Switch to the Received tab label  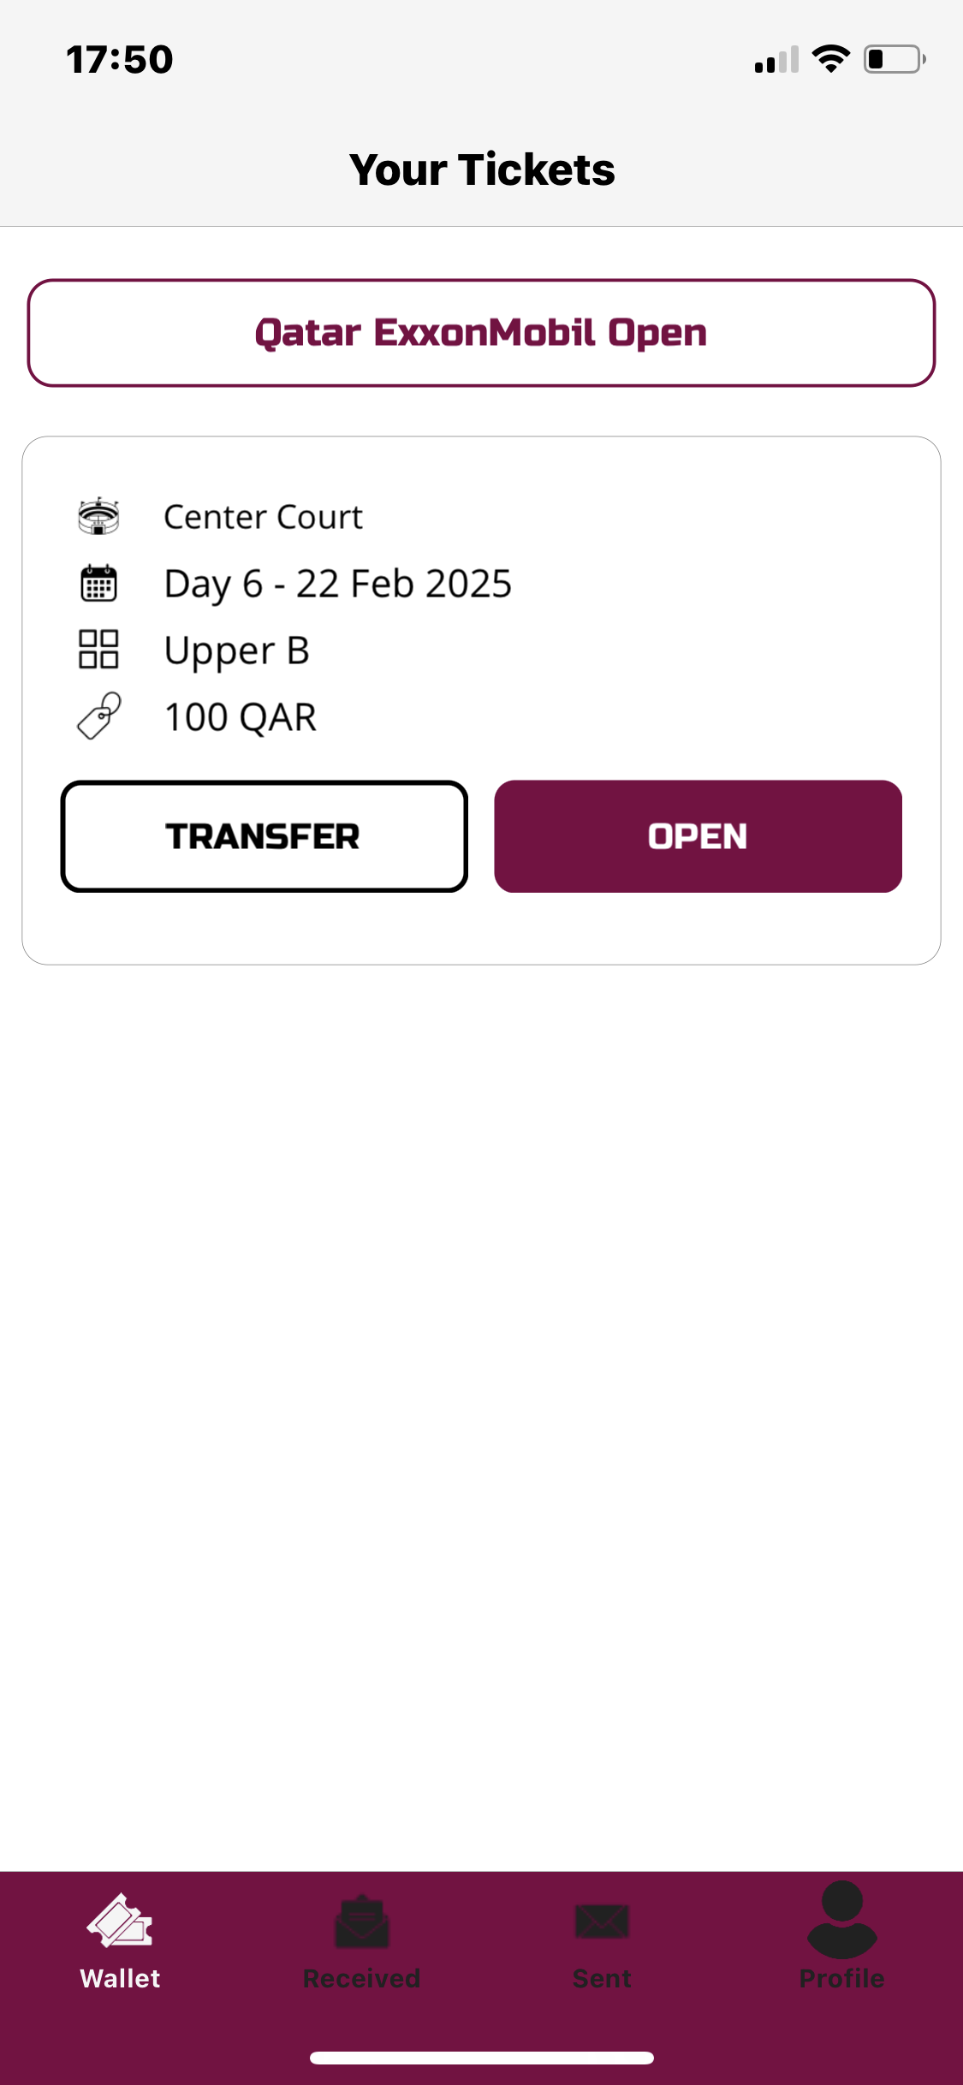(x=361, y=1978)
